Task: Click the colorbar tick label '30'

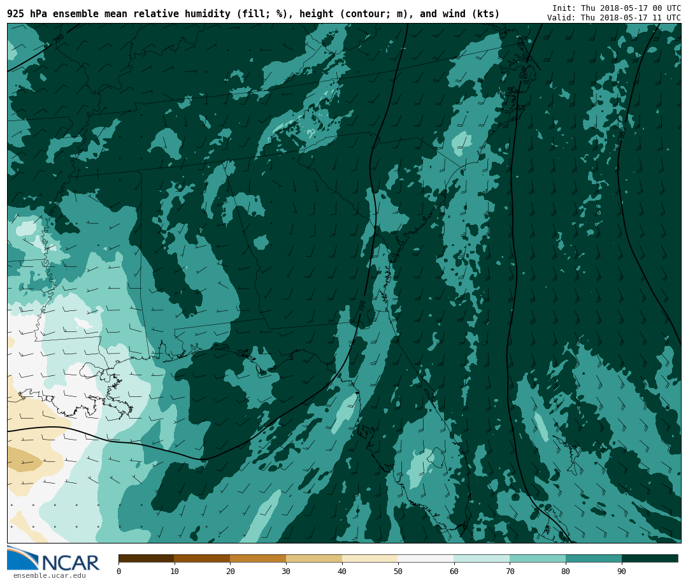Action: point(286,571)
